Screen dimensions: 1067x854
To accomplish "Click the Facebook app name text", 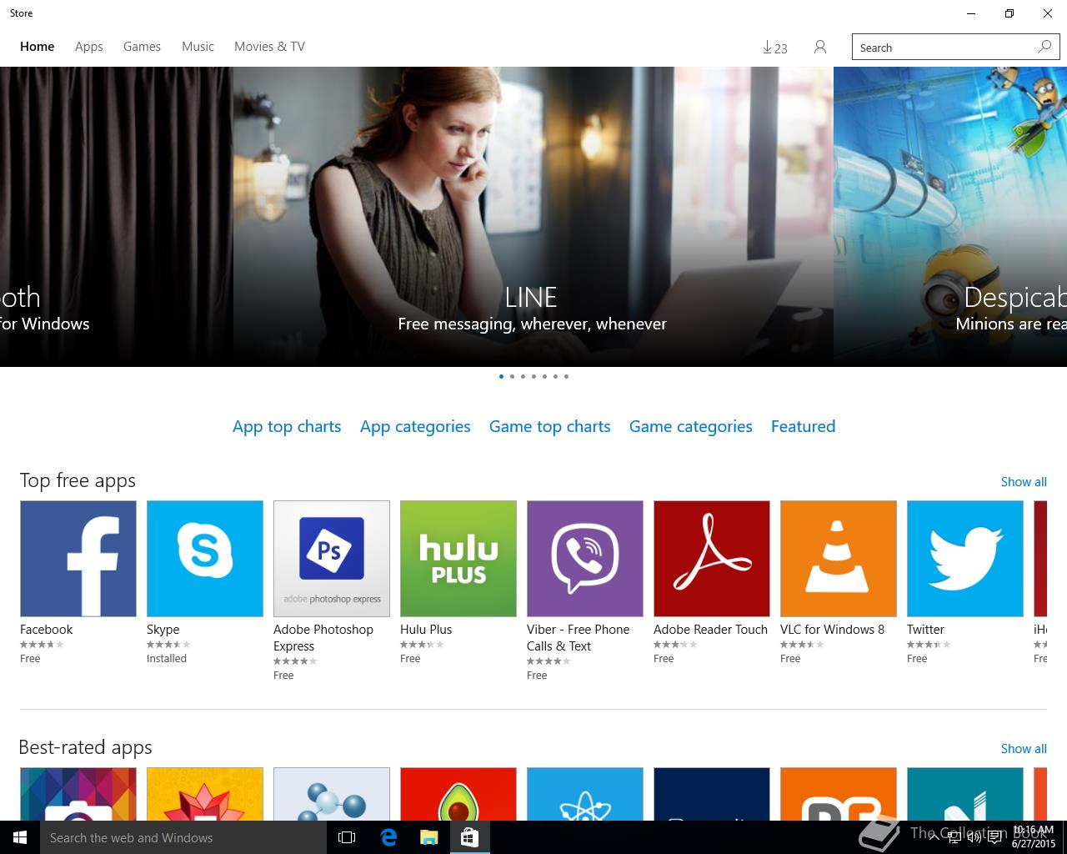I will point(47,630).
